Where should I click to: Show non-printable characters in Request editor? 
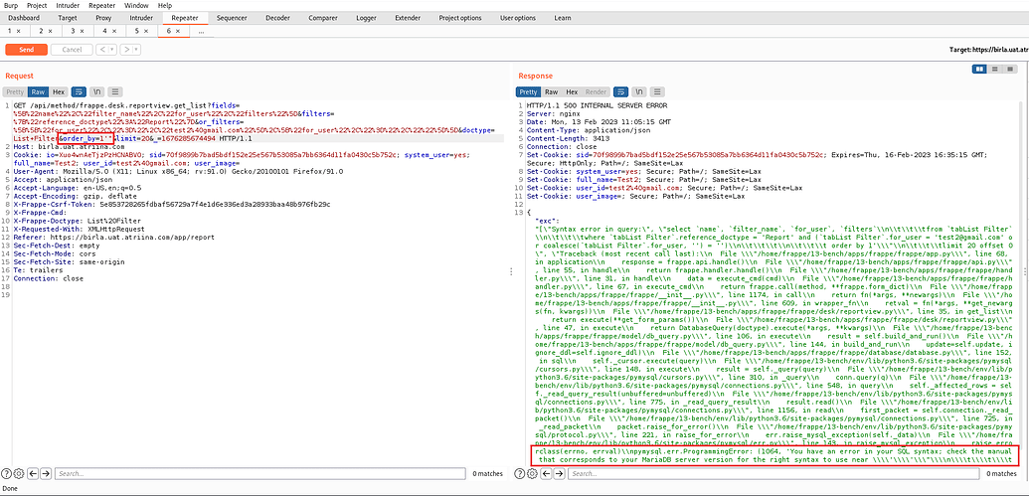tap(97, 91)
